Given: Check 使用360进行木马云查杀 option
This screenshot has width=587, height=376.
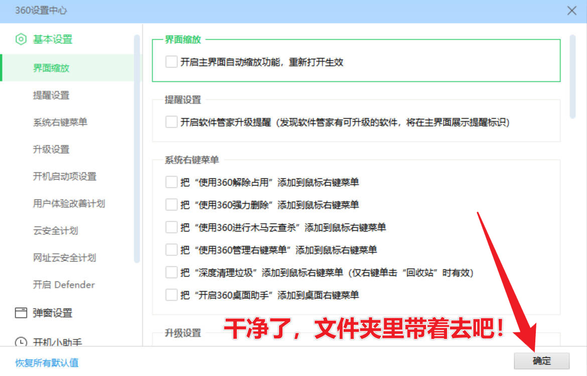Looking at the screenshot, I should coord(172,227).
